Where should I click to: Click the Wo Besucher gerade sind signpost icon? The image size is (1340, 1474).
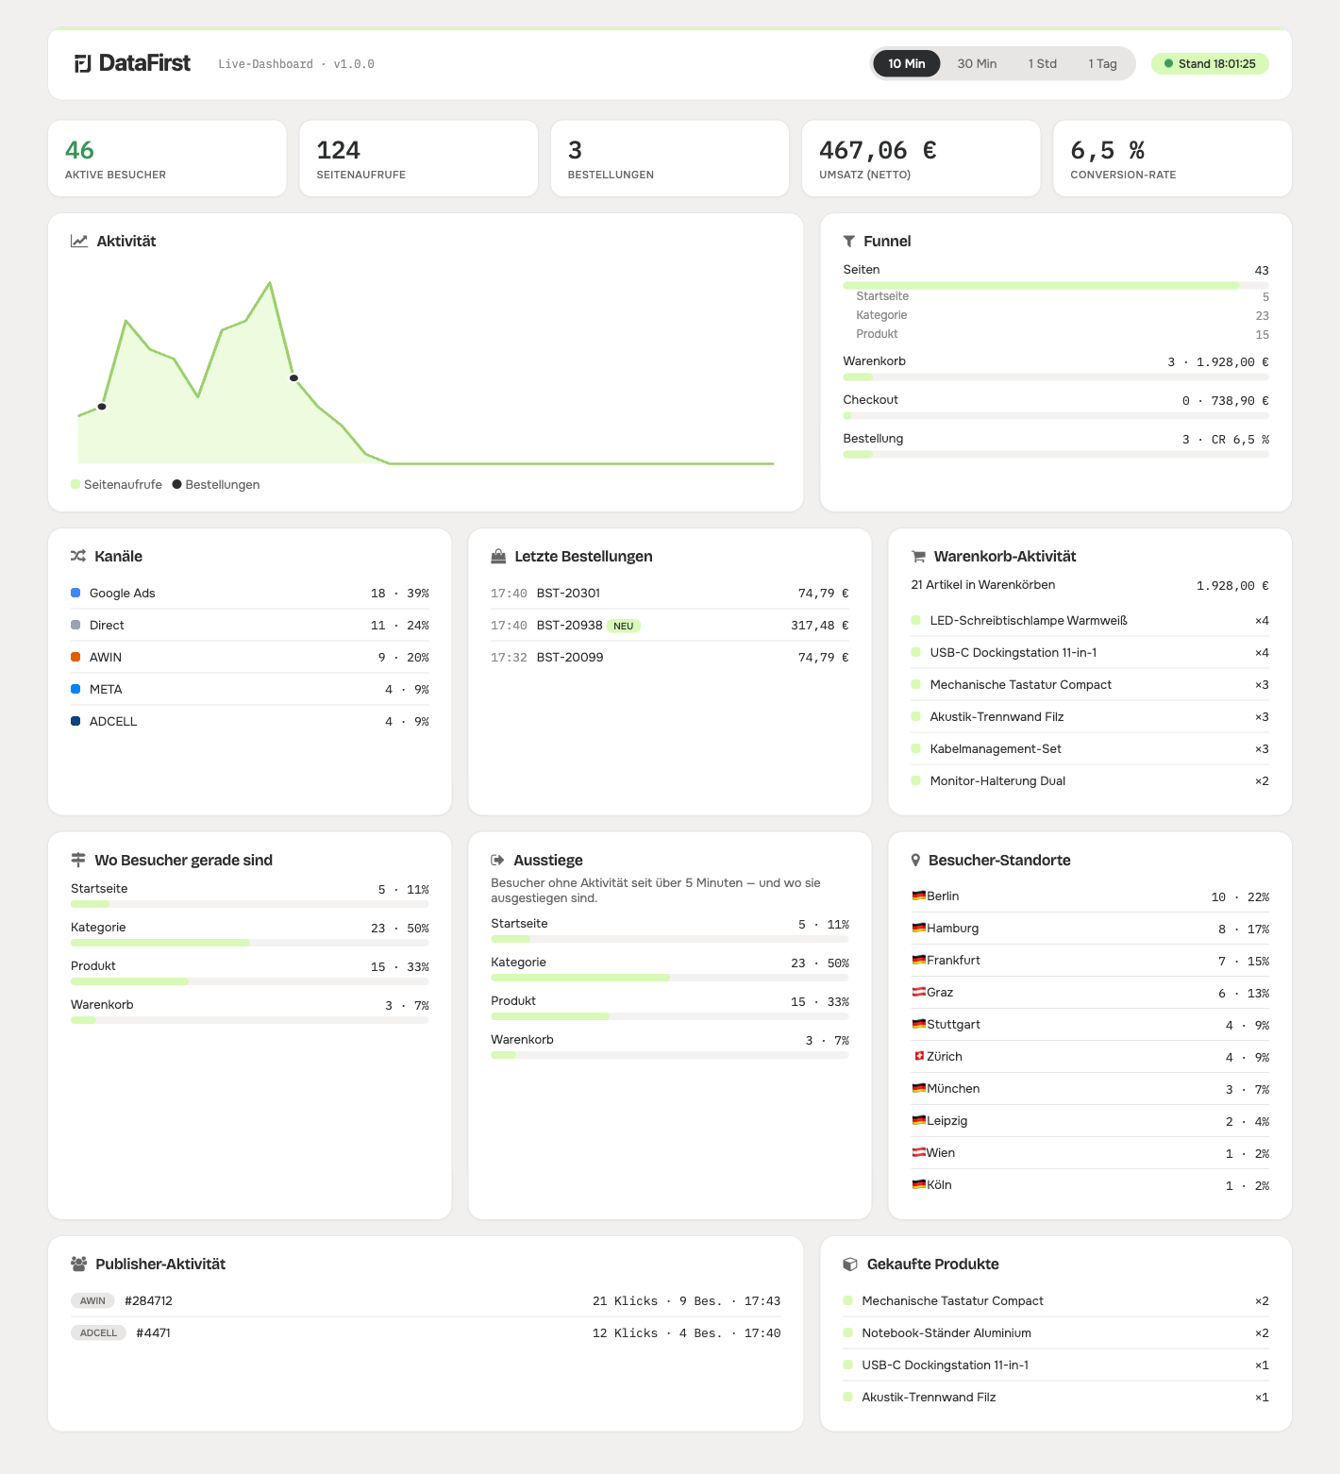(78, 860)
